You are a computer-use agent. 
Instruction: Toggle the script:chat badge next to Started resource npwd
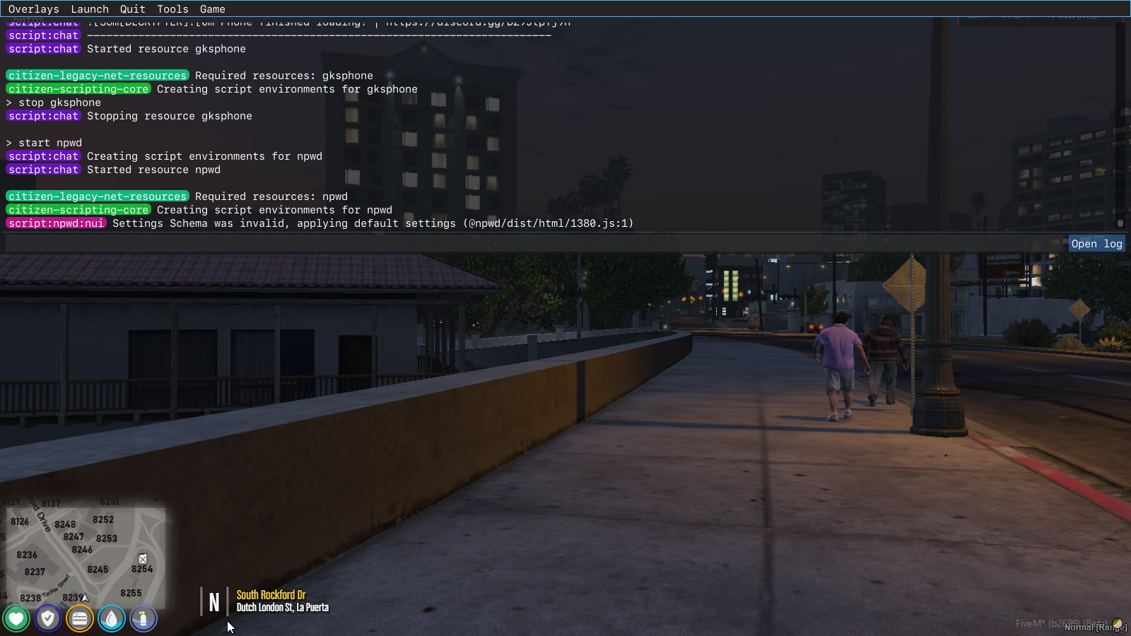(43, 170)
